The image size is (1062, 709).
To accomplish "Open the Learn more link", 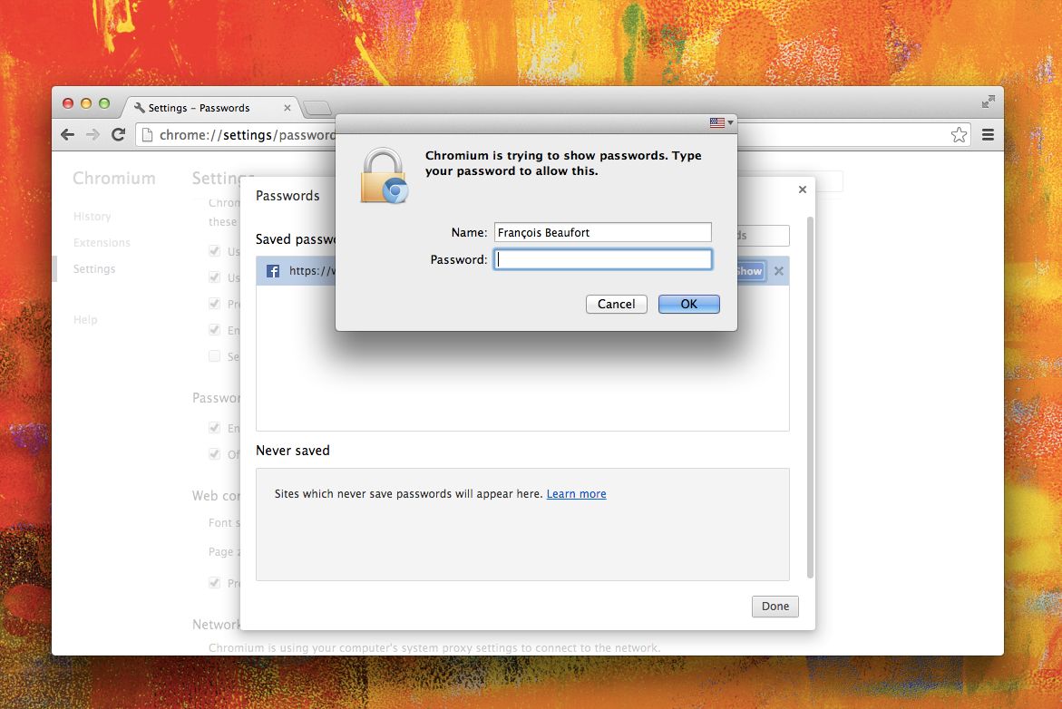I will (577, 493).
